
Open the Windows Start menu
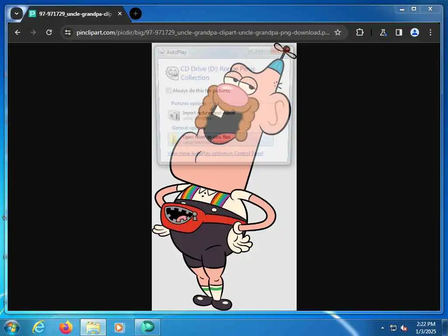[x=12, y=327]
